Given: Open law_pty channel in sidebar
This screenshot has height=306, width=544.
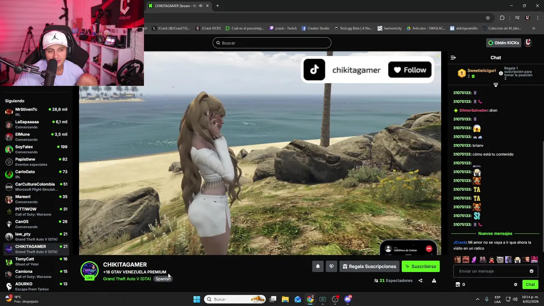Looking at the screenshot, I should (x=37, y=237).
